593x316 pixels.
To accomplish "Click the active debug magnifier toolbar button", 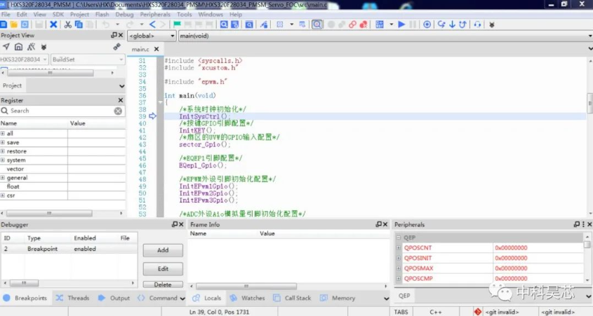I will [317, 25].
